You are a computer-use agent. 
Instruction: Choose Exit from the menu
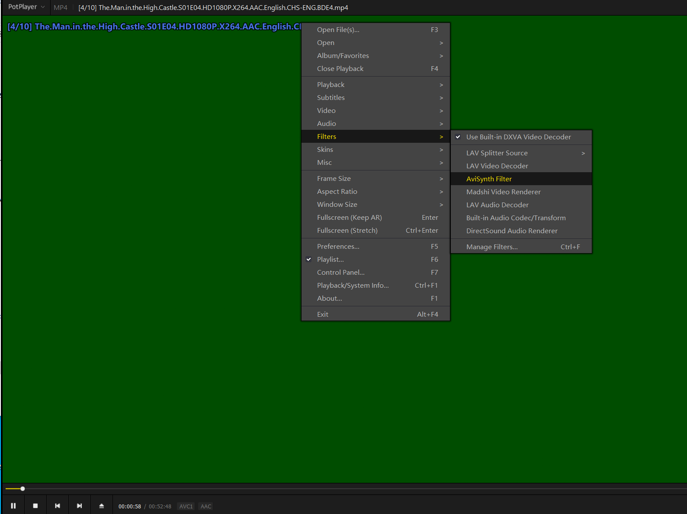[376, 315]
